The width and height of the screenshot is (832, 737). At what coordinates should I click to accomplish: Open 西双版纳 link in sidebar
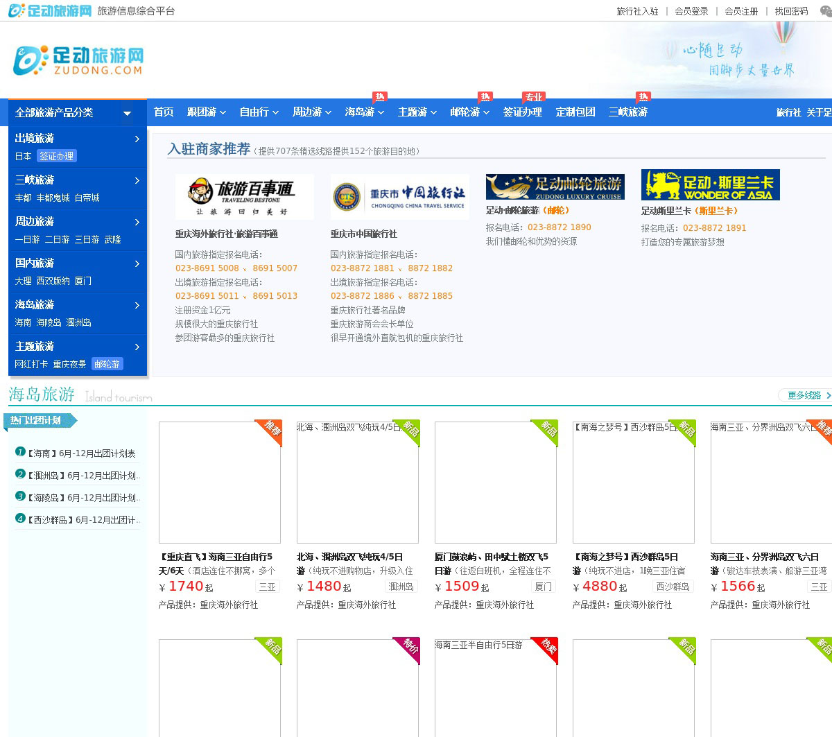coord(53,281)
